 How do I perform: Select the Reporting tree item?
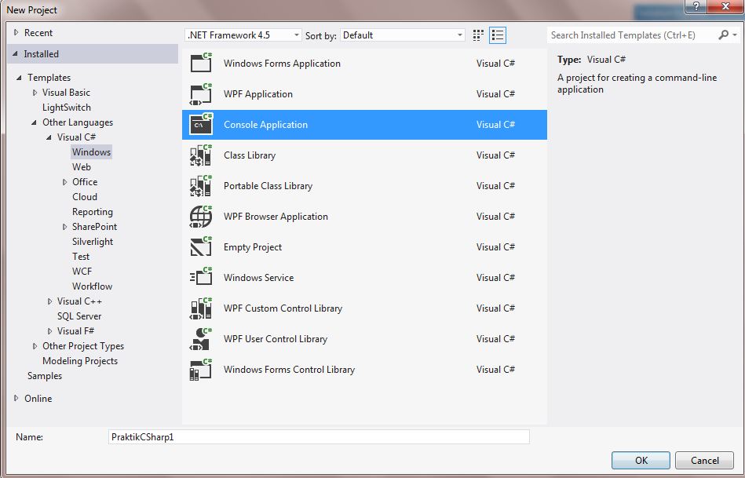[92, 212]
